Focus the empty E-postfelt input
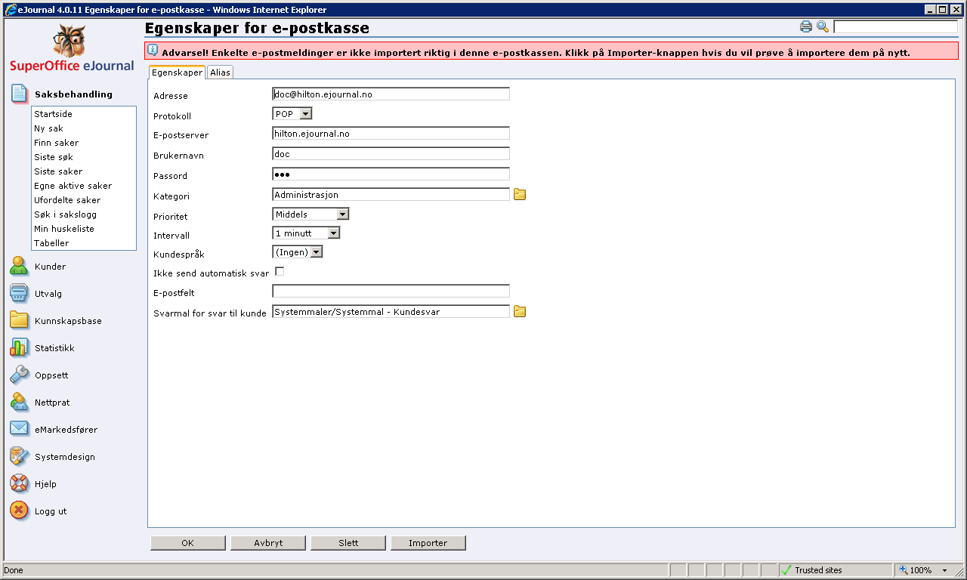Viewport: 967px width, 580px height. pyautogui.click(x=391, y=292)
